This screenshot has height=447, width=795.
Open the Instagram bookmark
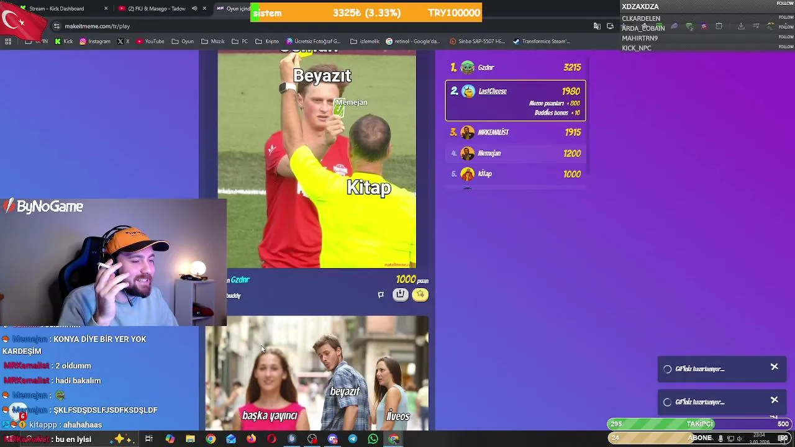[x=95, y=42]
